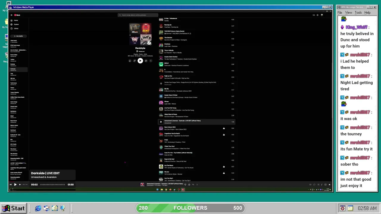
Task: Play THE DROP (Darren Styles Remix)
Action: point(196,32)
